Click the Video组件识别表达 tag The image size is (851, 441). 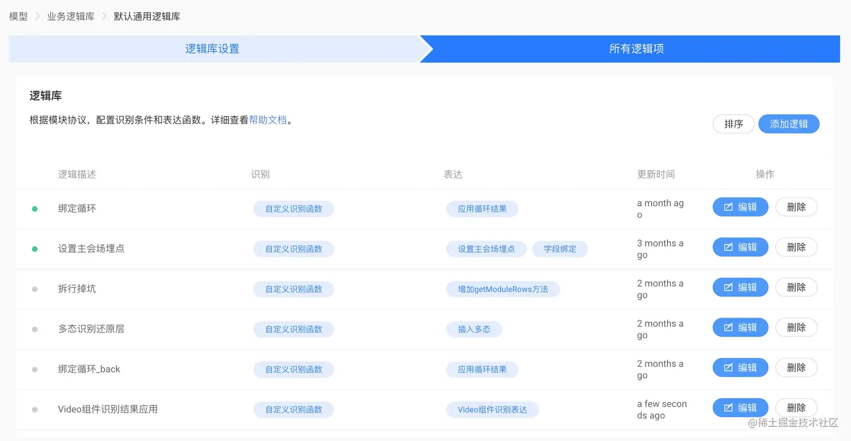pyautogui.click(x=492, y=409)
